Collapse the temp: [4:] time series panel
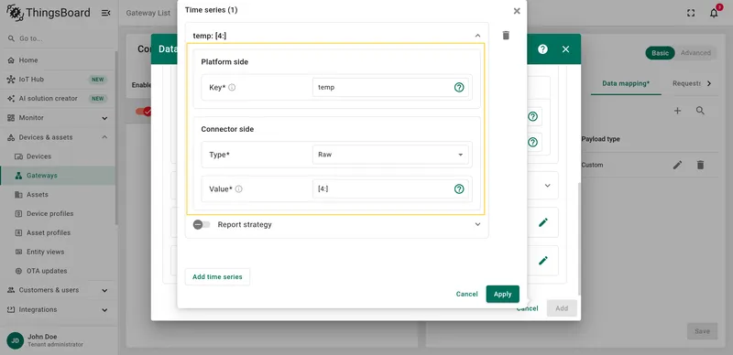The image size is (733, 355). (x=477, y=36)
